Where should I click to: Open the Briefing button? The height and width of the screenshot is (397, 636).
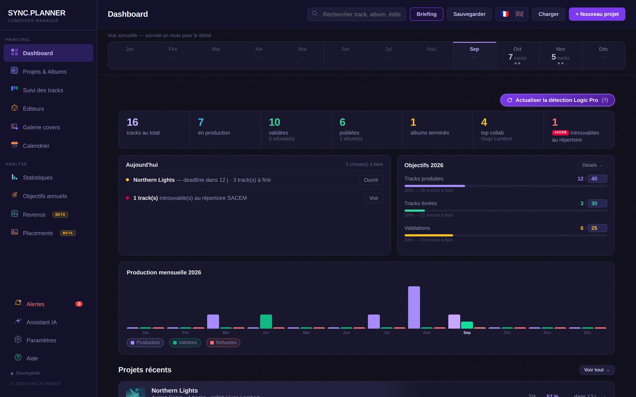(427, 14)
